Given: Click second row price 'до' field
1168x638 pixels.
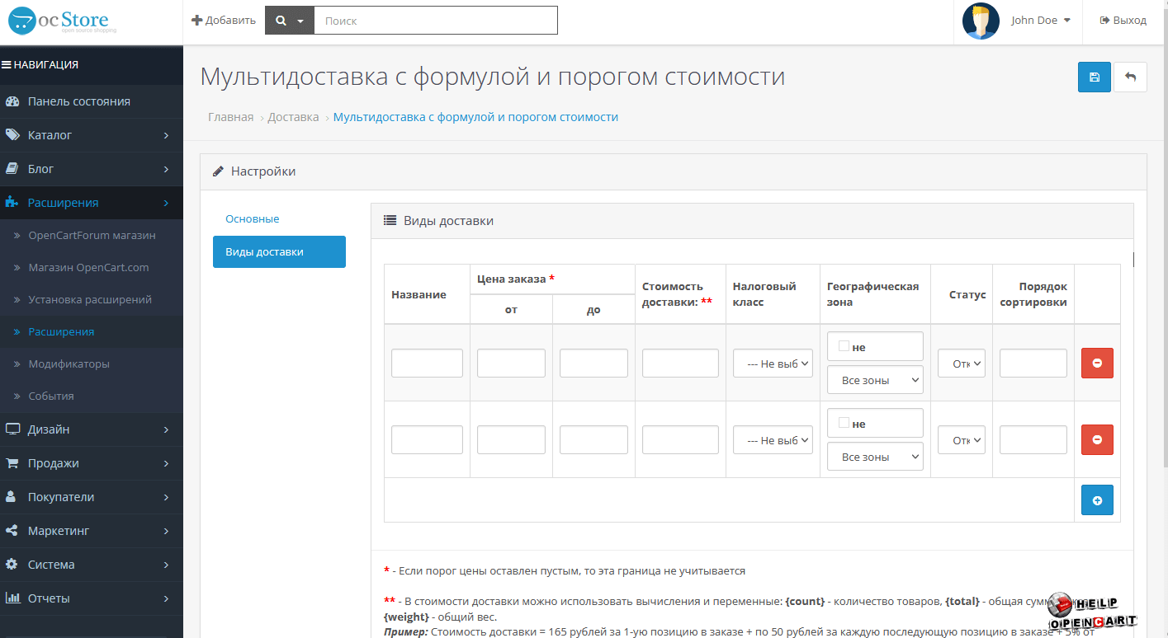Looking at the screenshot, I should [x=593, y=440].
